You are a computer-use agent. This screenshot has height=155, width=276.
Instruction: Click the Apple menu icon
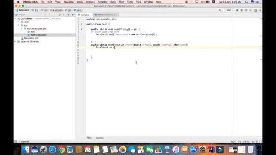18,2
